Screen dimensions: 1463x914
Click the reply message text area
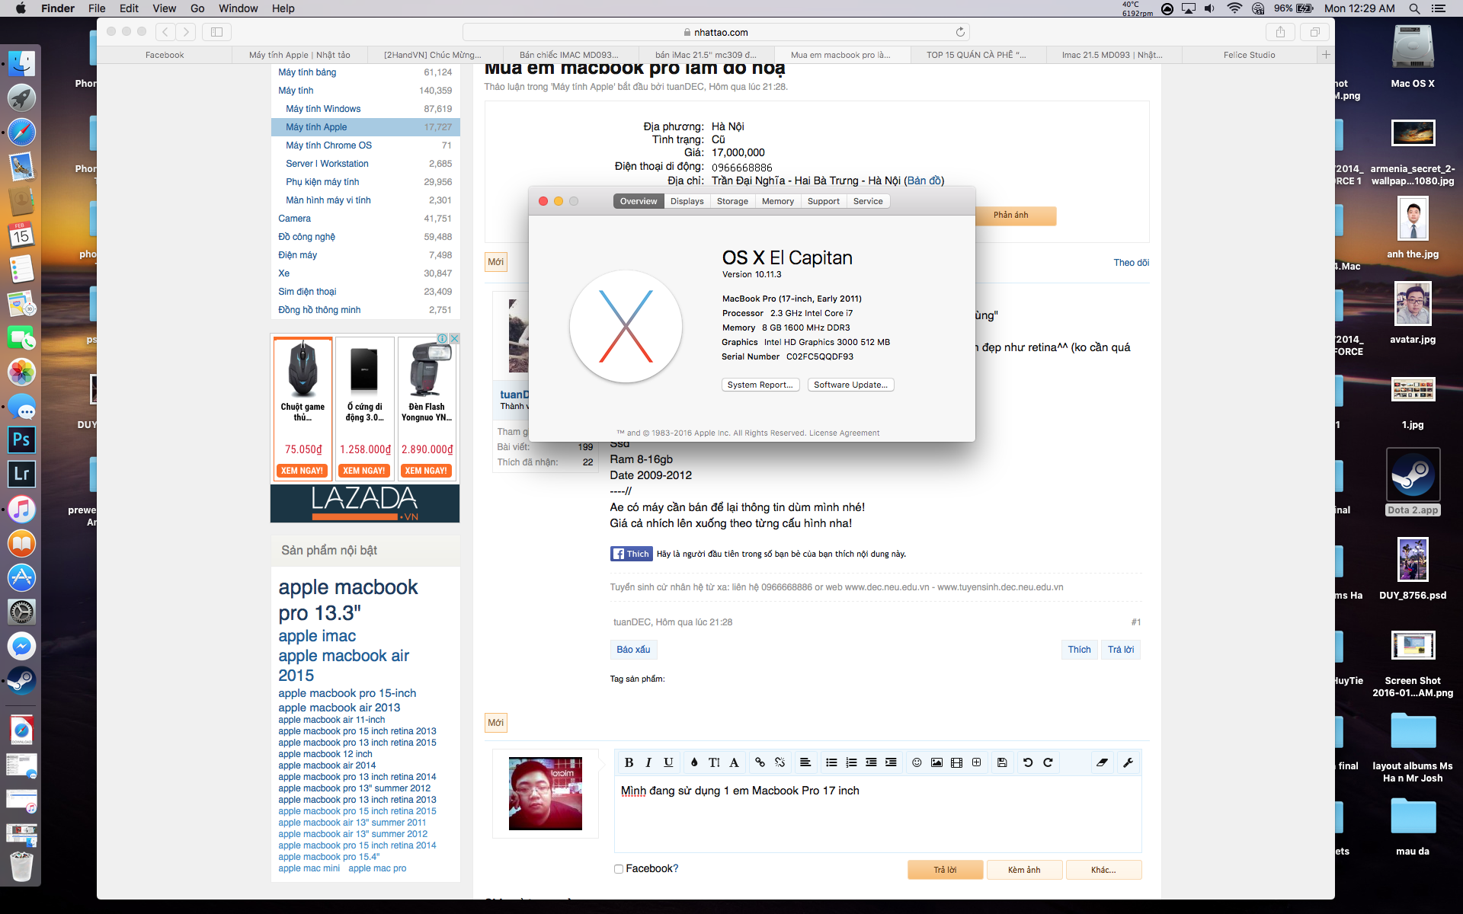[876, 819]
